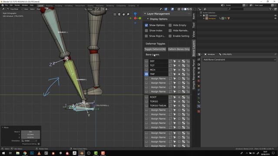Screen dimensions: 278x156
Task: Collapse the Move operator panel
Action: click(x=3, y=127)
